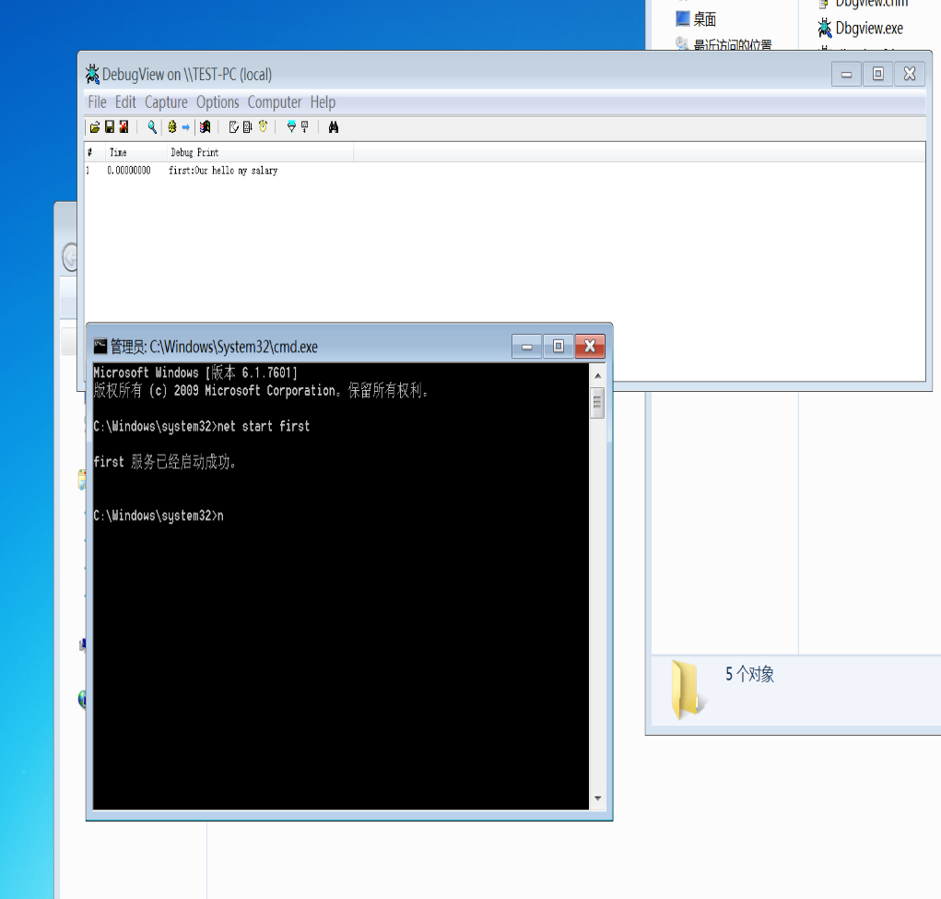Close the cmd.exe window

pyautogui.click(x=590, y=347)
